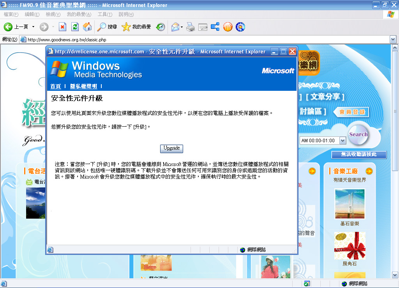This screenshot has width=399, height=288.
Task: Click 網際網路 zone in the popup status bar
Action: pyautogui.click(x=252, y=250)
